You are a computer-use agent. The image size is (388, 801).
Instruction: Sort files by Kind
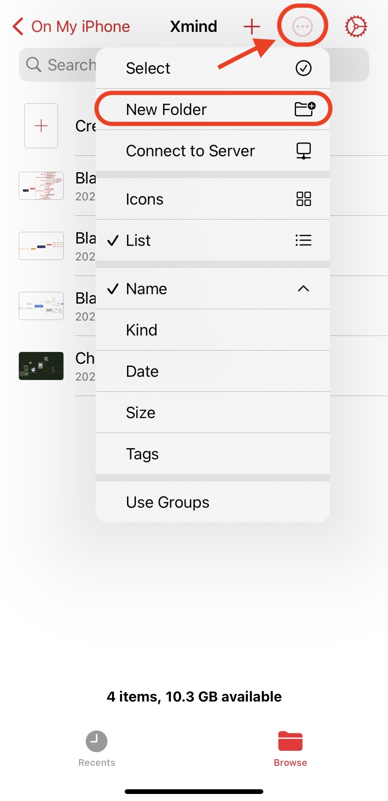coord(213,330)
